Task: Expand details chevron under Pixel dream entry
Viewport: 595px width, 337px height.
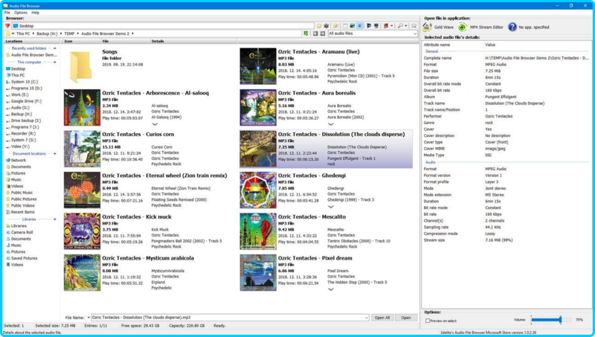Action: point(330,289)
